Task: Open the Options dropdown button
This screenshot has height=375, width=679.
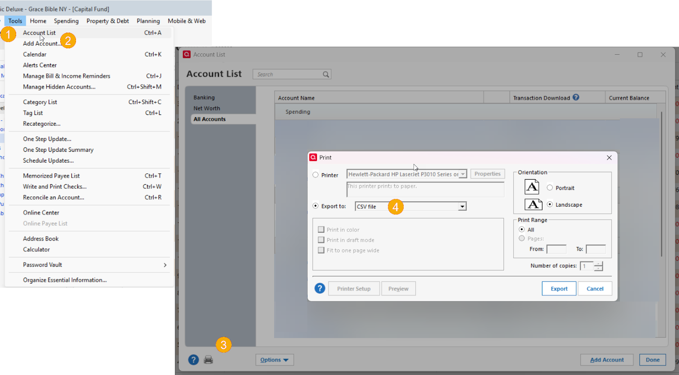Action: point(275,360)
